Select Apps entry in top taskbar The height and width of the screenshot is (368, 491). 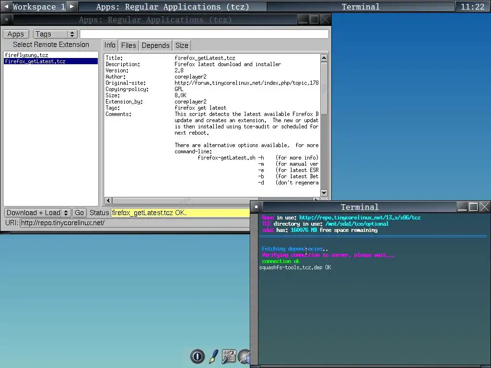(x=173, y=7)
